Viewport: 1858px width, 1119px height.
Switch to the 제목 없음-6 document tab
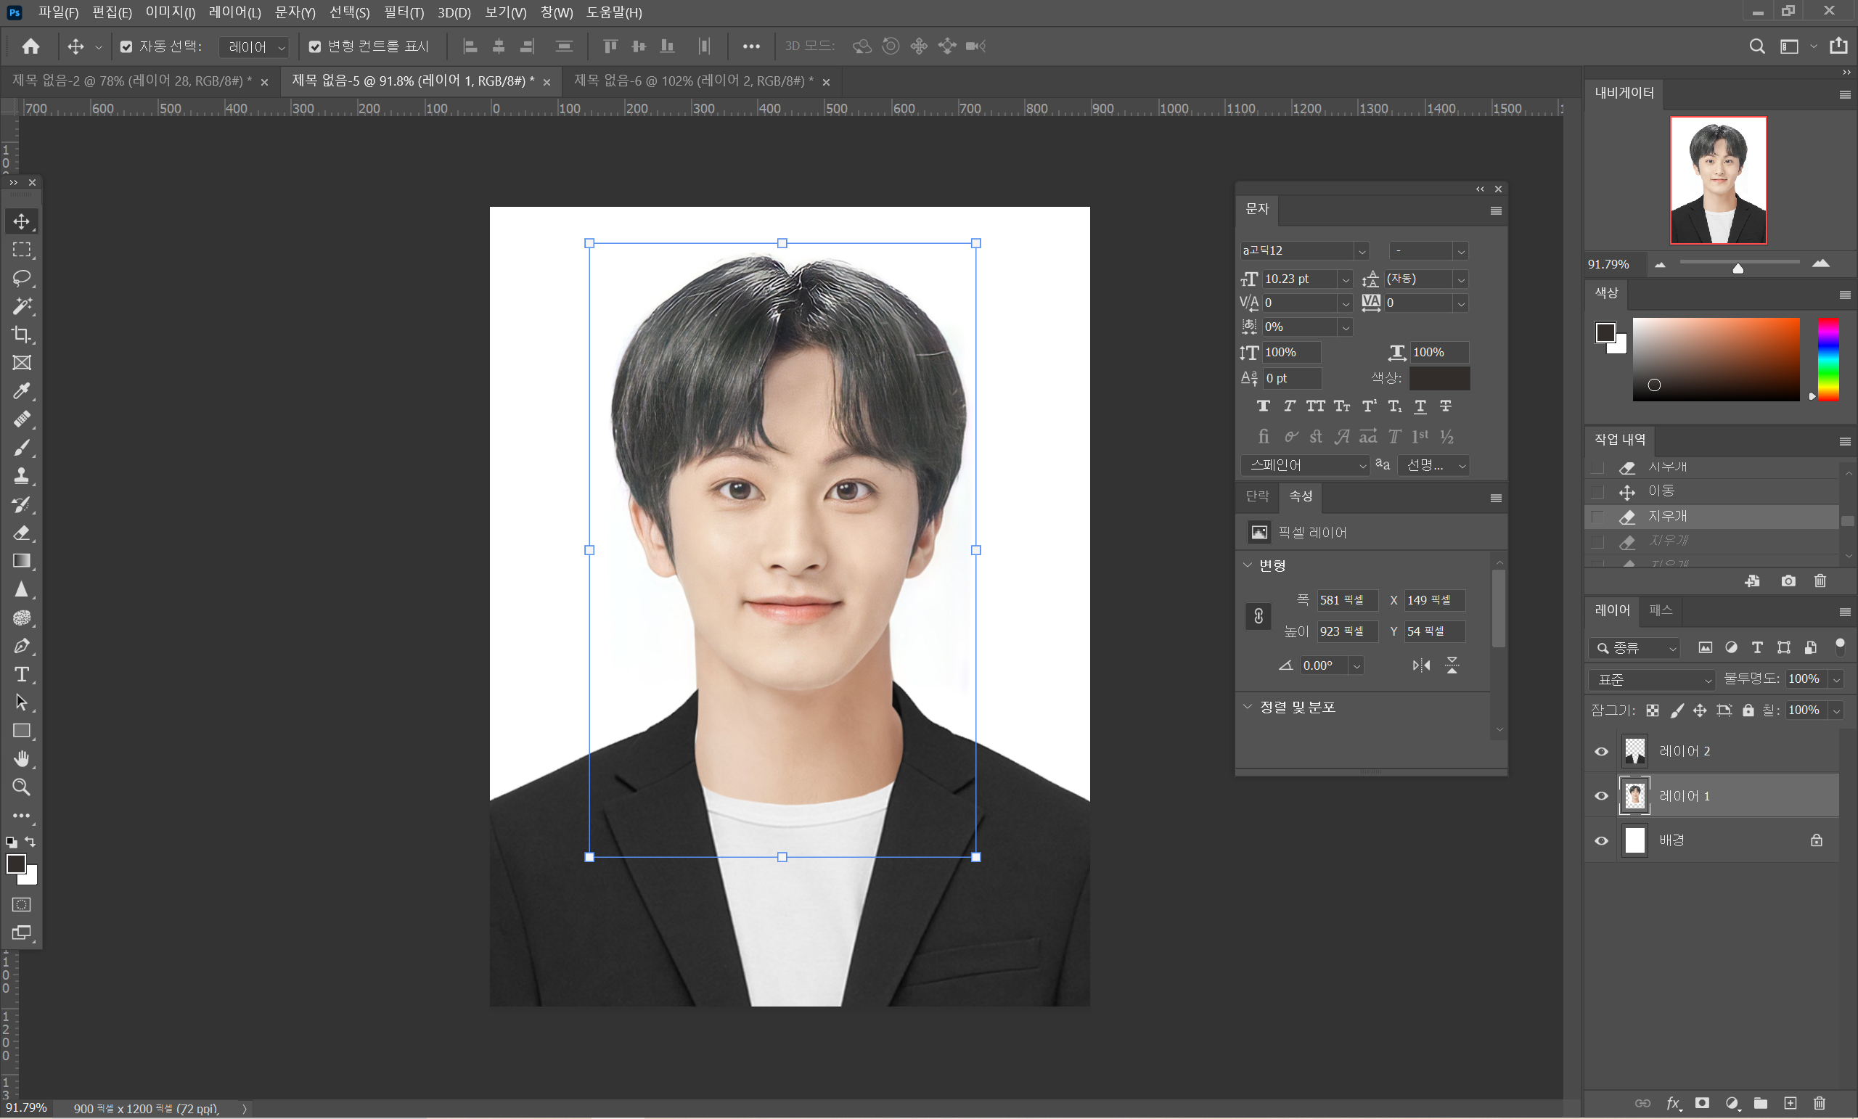click(x=692, y=81)
